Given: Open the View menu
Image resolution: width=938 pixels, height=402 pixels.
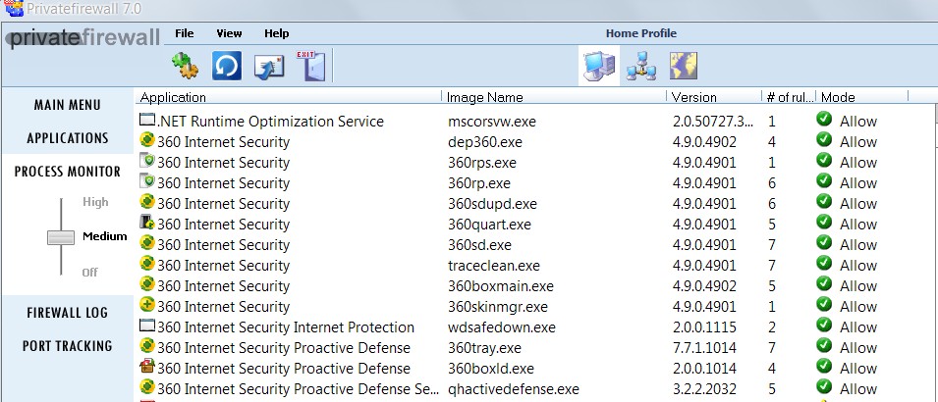Looking at the screenshot, I should [229, 33].
